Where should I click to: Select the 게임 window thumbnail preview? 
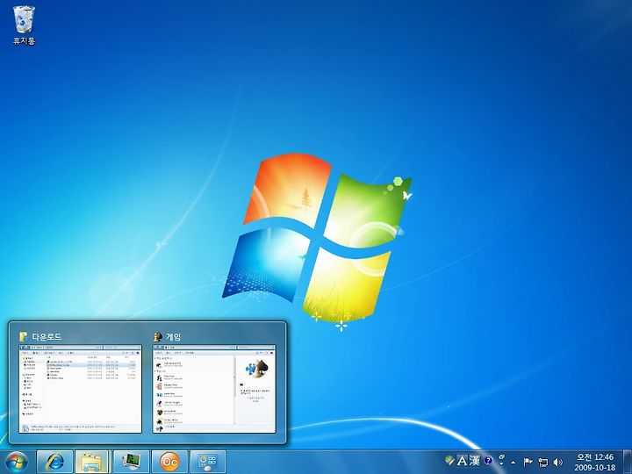(214, 389)
